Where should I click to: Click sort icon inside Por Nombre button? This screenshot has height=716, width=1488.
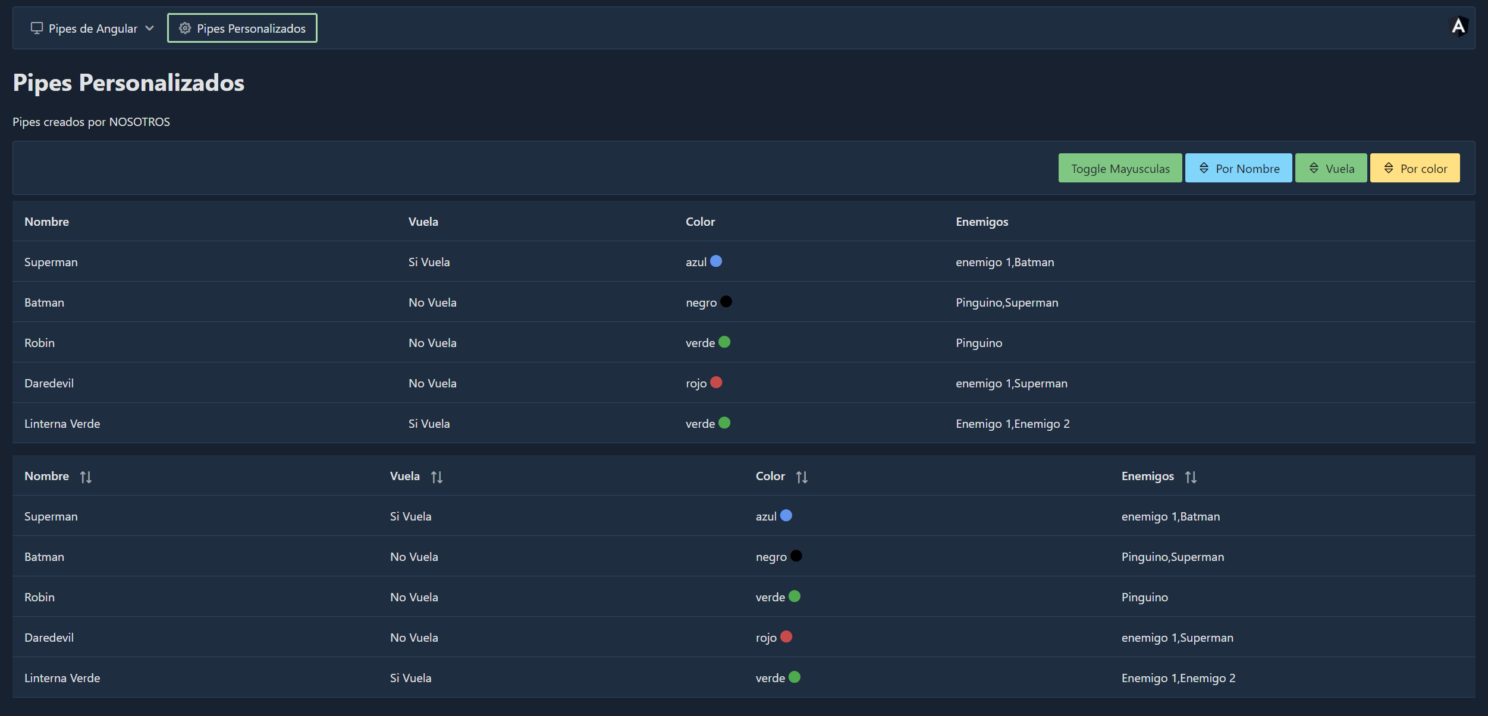point(1204,168)
